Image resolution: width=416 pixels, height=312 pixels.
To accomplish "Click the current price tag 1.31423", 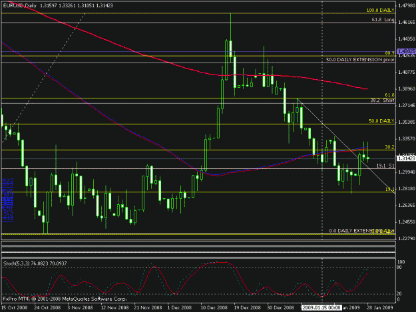I will coord(406,158).
